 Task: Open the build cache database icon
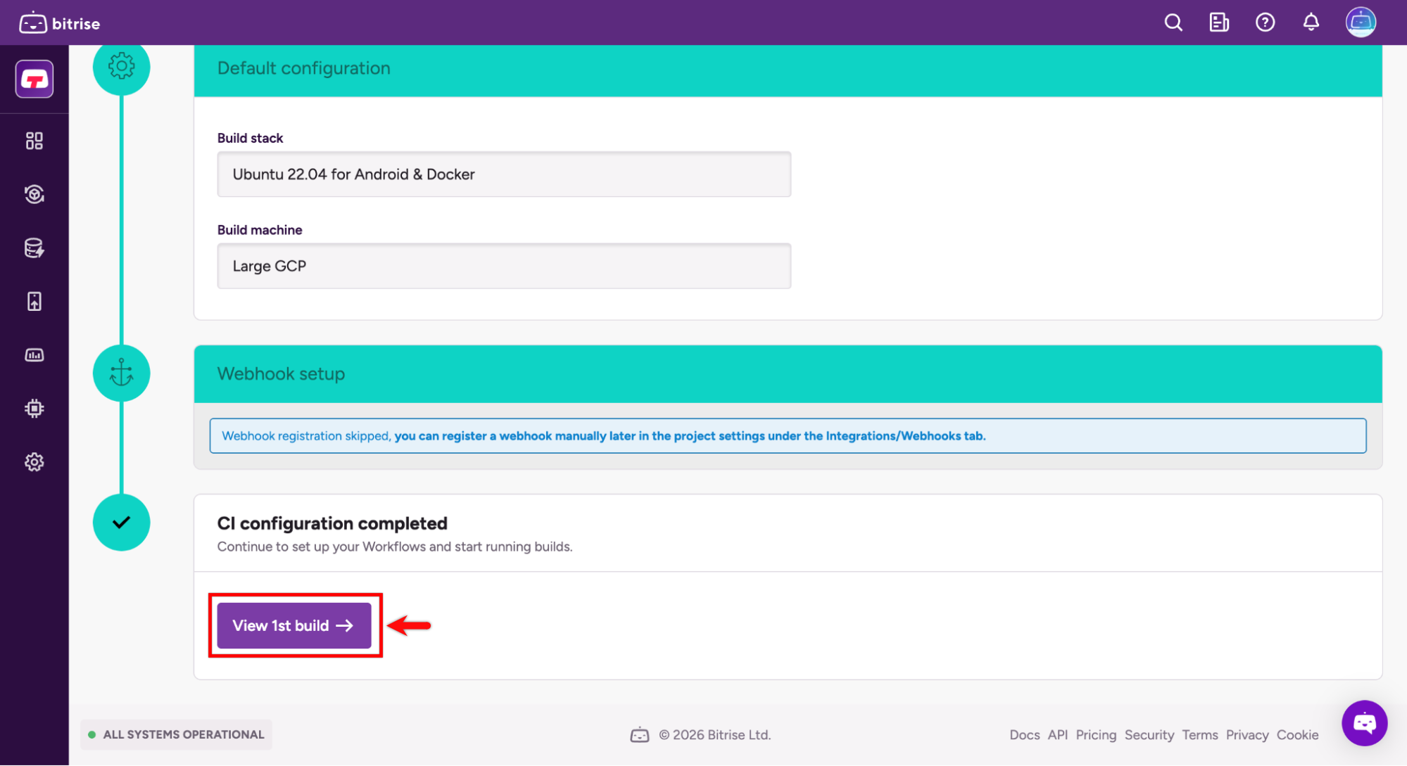[x=34, y=248]
